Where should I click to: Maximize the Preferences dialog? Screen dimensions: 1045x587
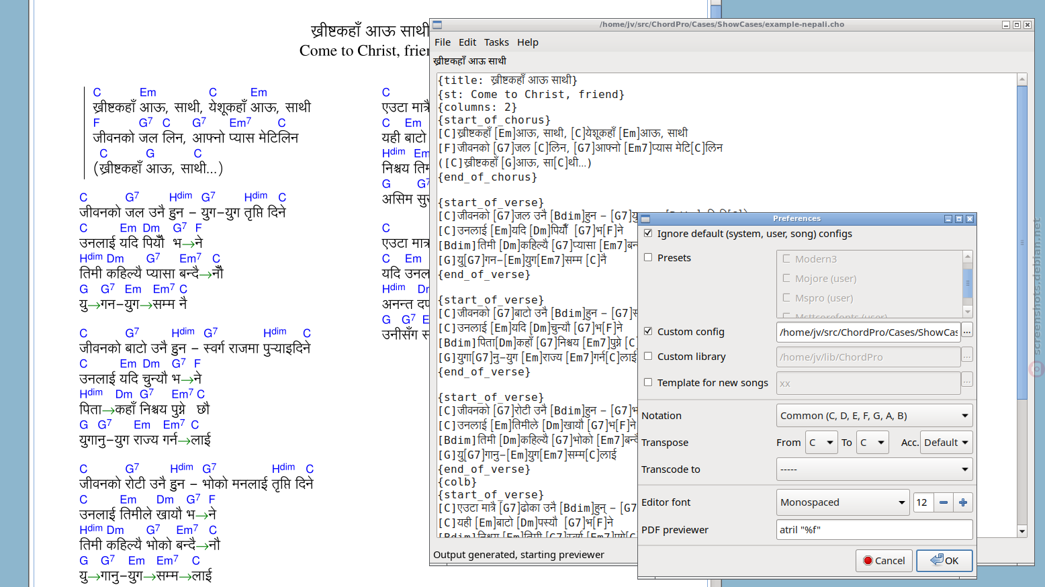pos(959,219)
